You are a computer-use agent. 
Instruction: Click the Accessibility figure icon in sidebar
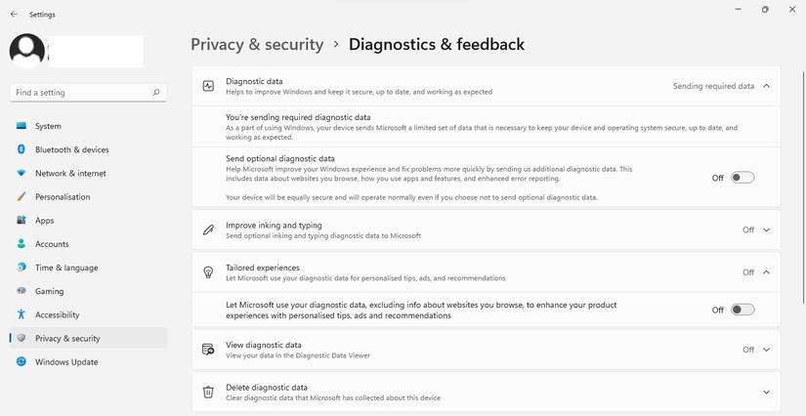[x=21, y=314]
